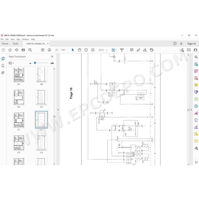The height and width of the screenshot is (199, 199).
Task: Collapse the left navigation pane arrow
Action: coord(58,110)
